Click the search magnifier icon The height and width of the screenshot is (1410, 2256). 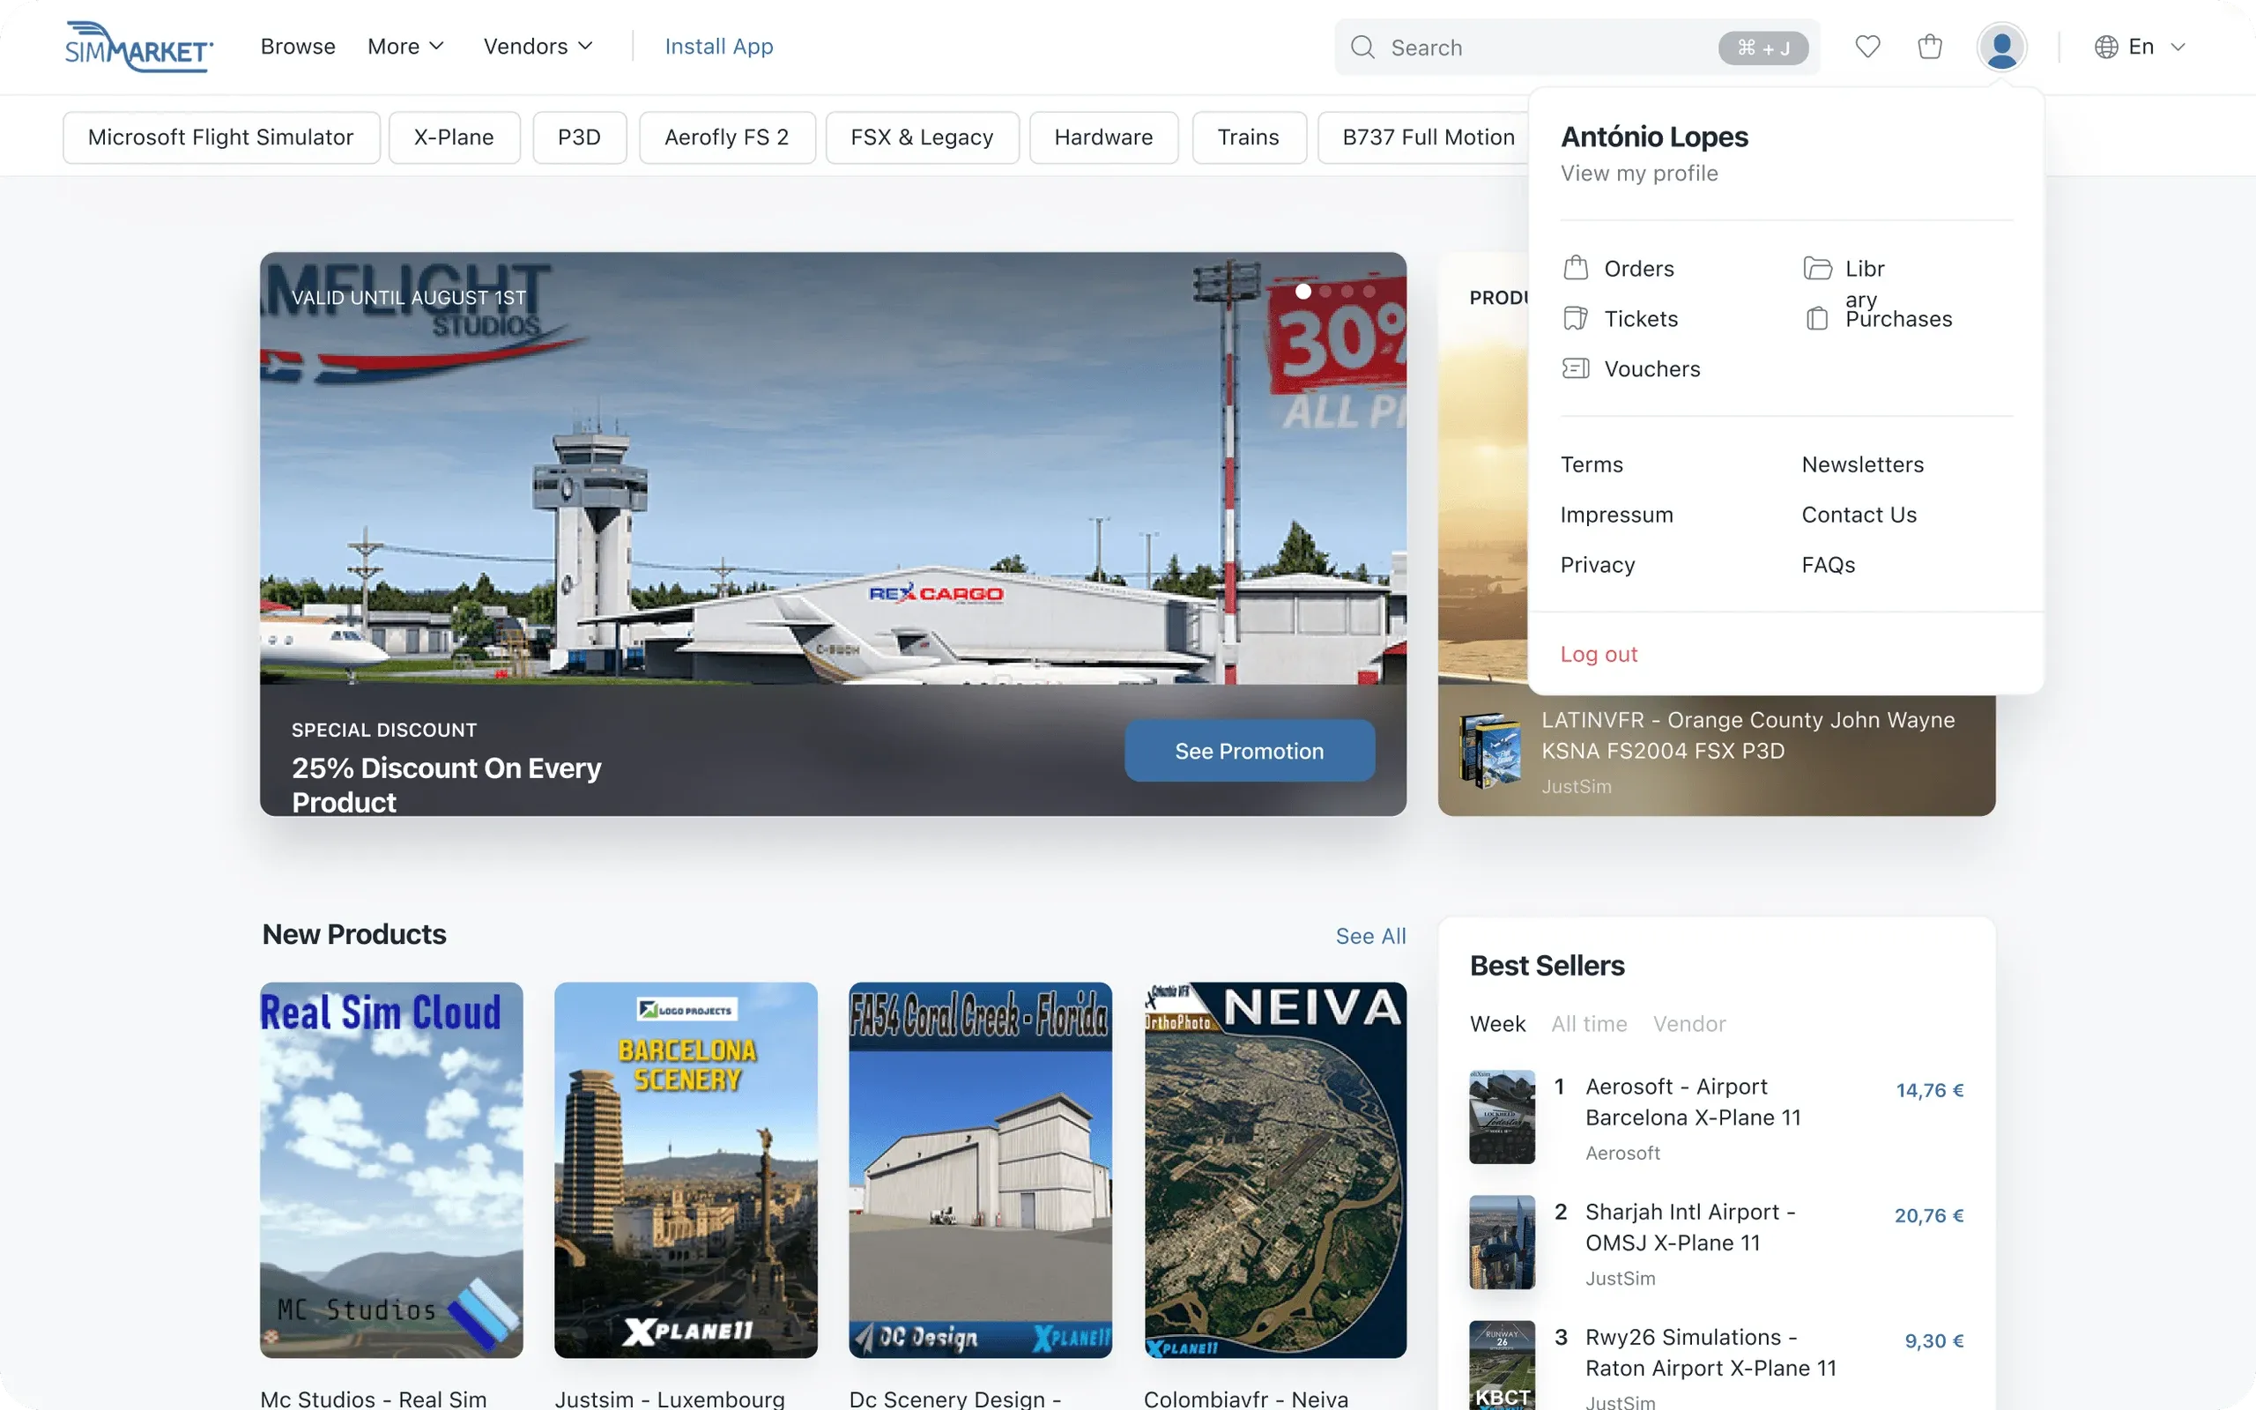(x=1362, y=47)
